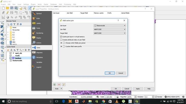Open the Plugins menu

(33, 4)
